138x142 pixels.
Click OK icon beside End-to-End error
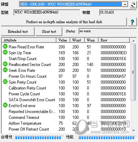[x=5, y=105]
